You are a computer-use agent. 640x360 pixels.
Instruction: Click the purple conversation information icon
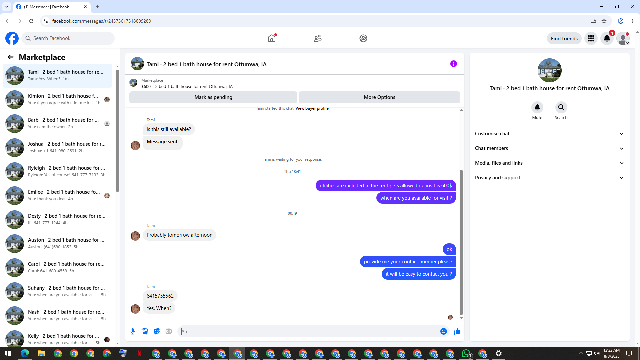tap(453, 64)
